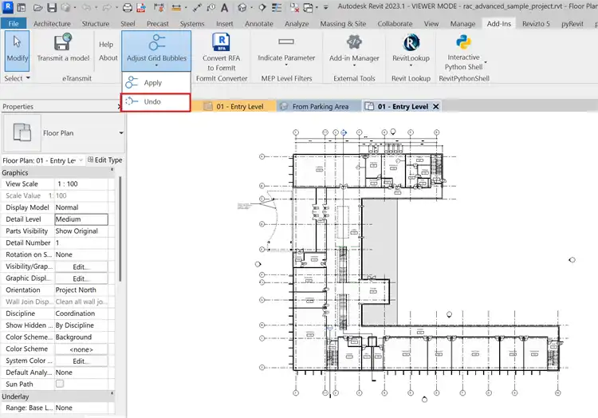The height and width of the screenshot is (418, 598).
Task: Select the Tag by Category icon
Action: point(211,7)
